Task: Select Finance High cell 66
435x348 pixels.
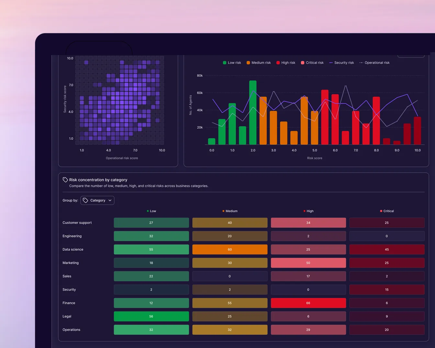Action: pyautogui.click(x=308, y=303)
